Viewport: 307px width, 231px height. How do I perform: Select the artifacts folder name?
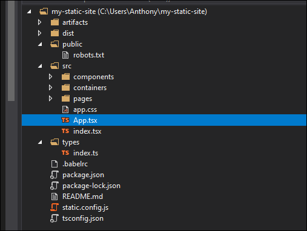tap(75, 22)
